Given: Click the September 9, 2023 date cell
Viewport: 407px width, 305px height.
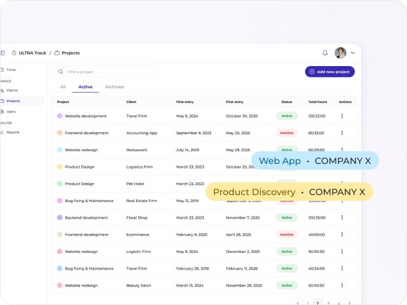Looking at the screenshot, I should [x=193, y=133].
